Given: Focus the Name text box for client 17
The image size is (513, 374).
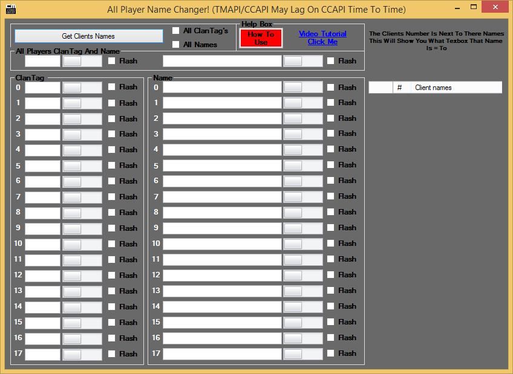Looking at the screenshot, I should pos(222,353).
